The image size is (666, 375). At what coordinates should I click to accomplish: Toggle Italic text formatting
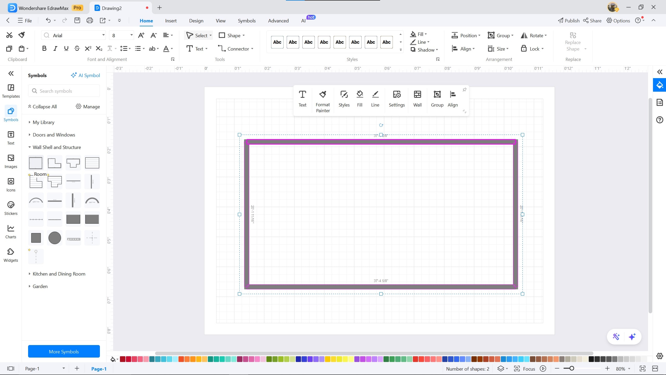(x=55, y=49)
